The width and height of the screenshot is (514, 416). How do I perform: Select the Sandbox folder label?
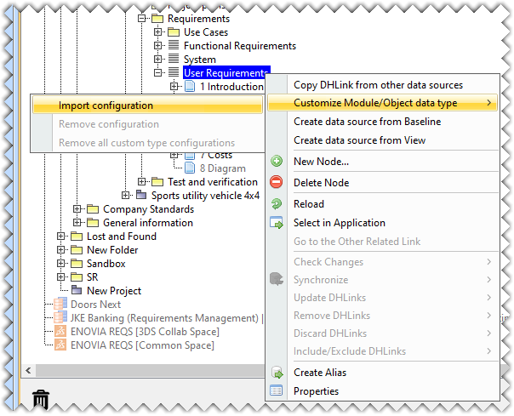point(106,263)
